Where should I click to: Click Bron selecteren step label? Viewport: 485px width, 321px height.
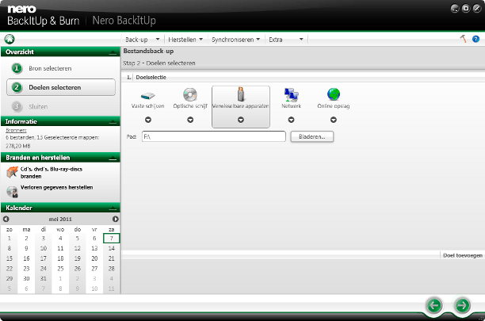click(50, 68)
